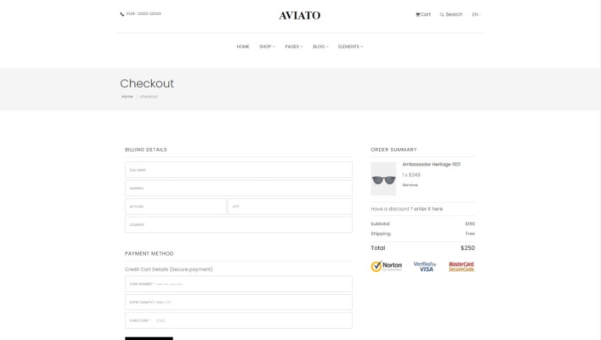Focus the Full Name input field
Screen dimensions: 601x340
[238, 170]
